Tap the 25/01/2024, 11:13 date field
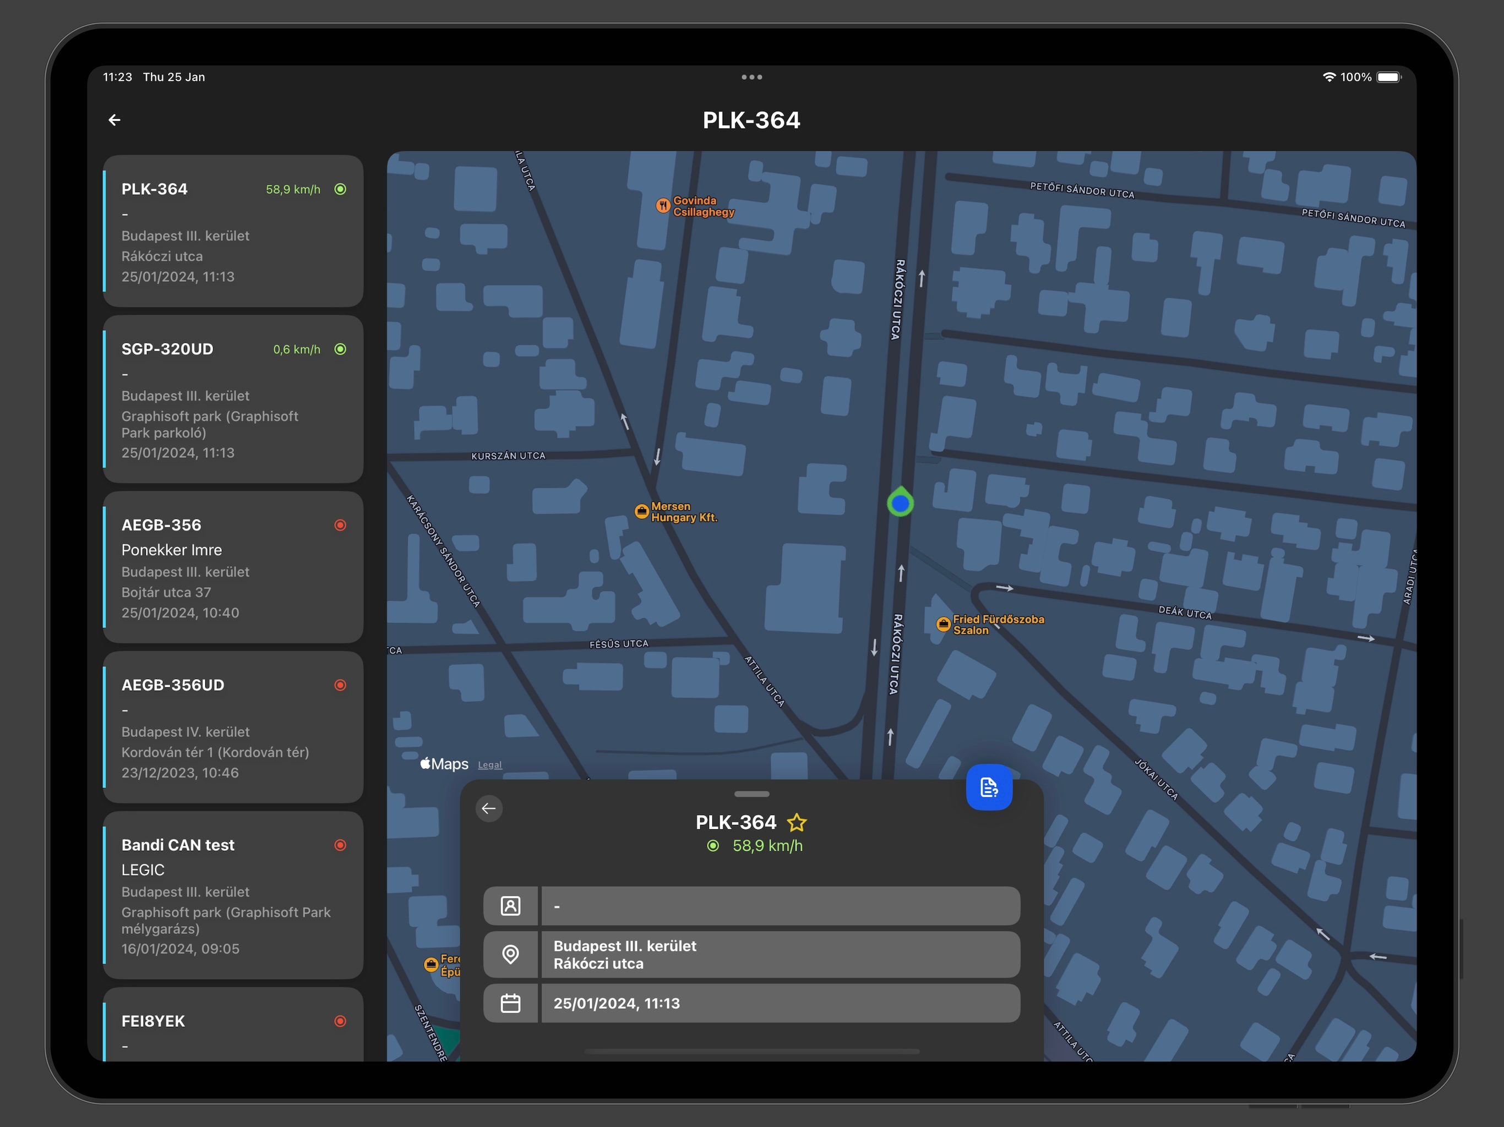1504x1127 pixels. [781, 1003]
